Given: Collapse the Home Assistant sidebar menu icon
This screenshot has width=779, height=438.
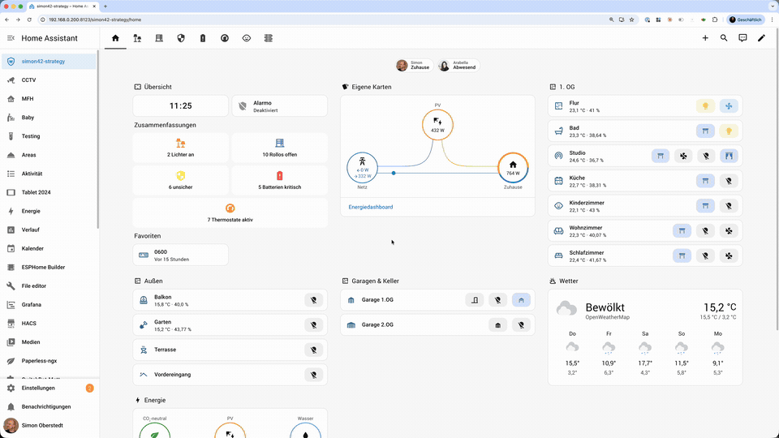Looking at the screenshot, I should click(x=11, y=38).
